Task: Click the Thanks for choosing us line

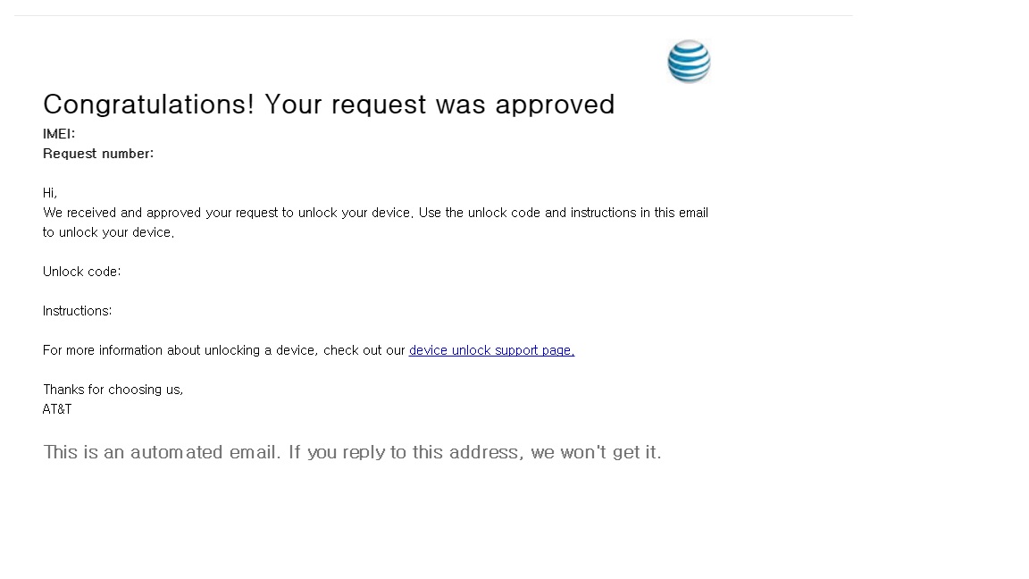Action: [113, 390]
